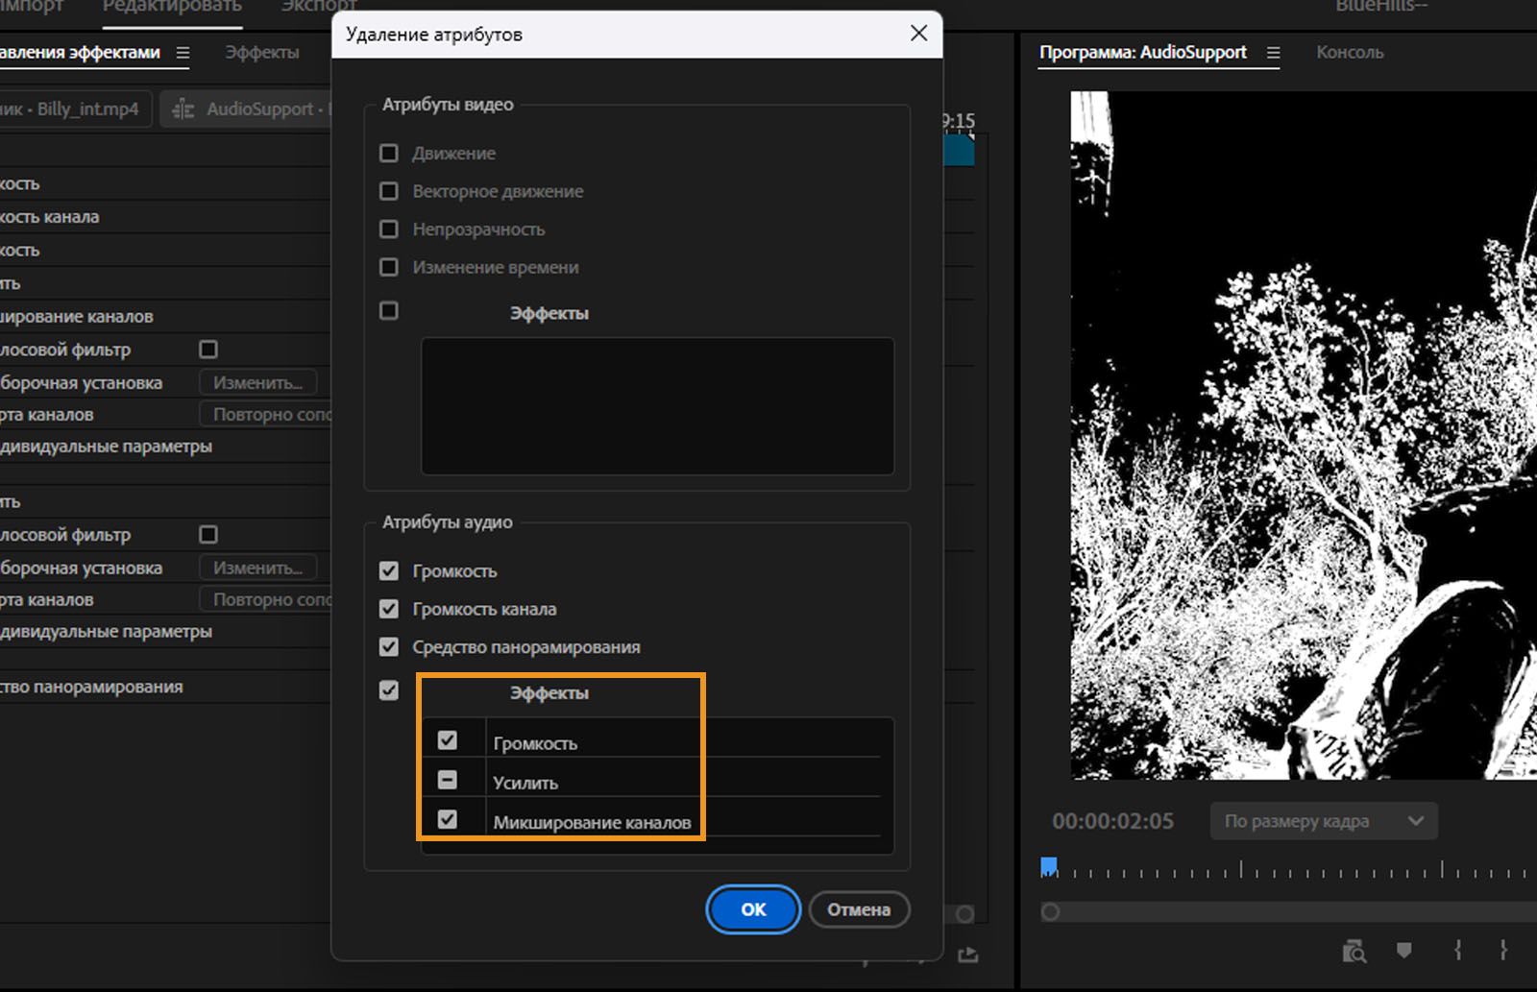Uncheck the Громкость канала audio attribute
The image size is (1537, 992).
(x=389, y=609)
